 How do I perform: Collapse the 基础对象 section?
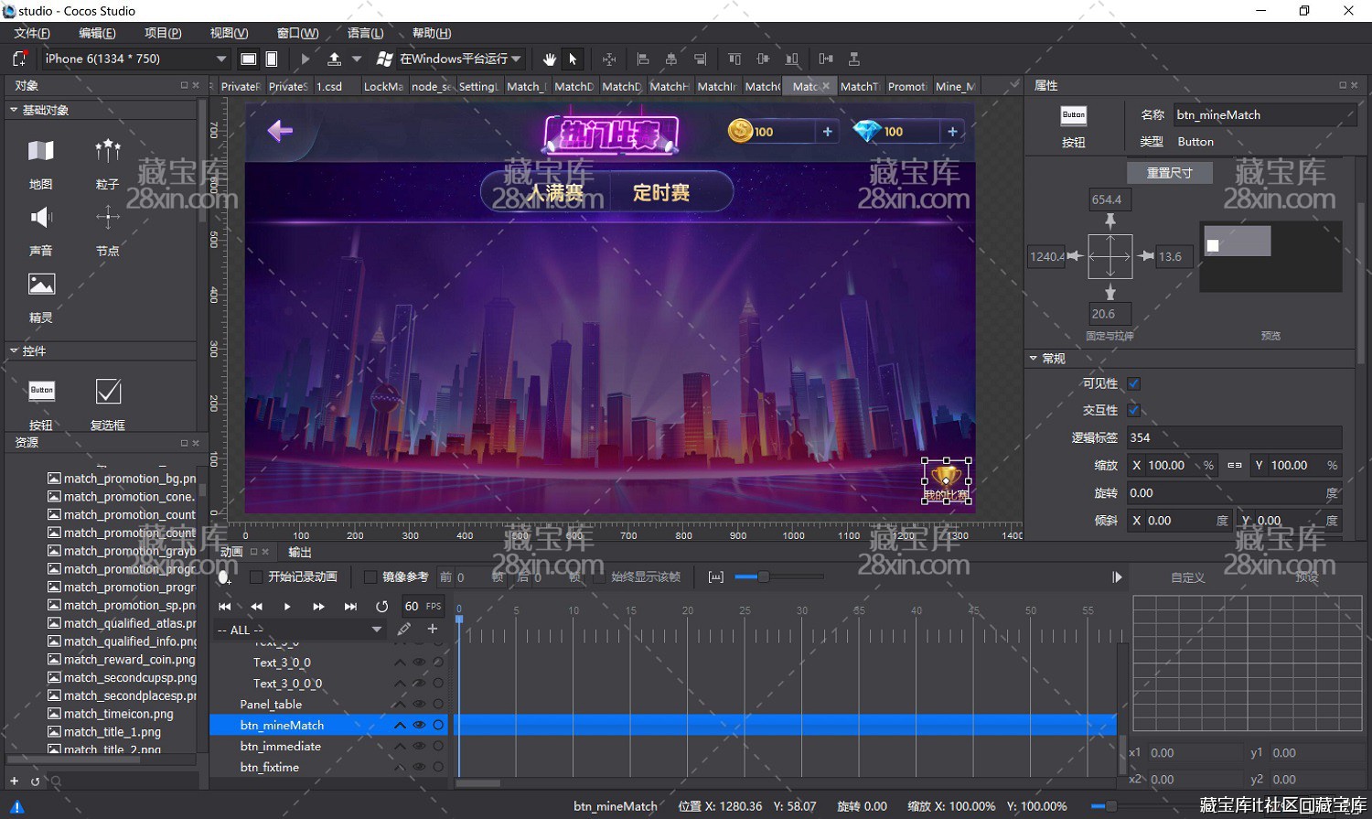[x=14, y=110]
